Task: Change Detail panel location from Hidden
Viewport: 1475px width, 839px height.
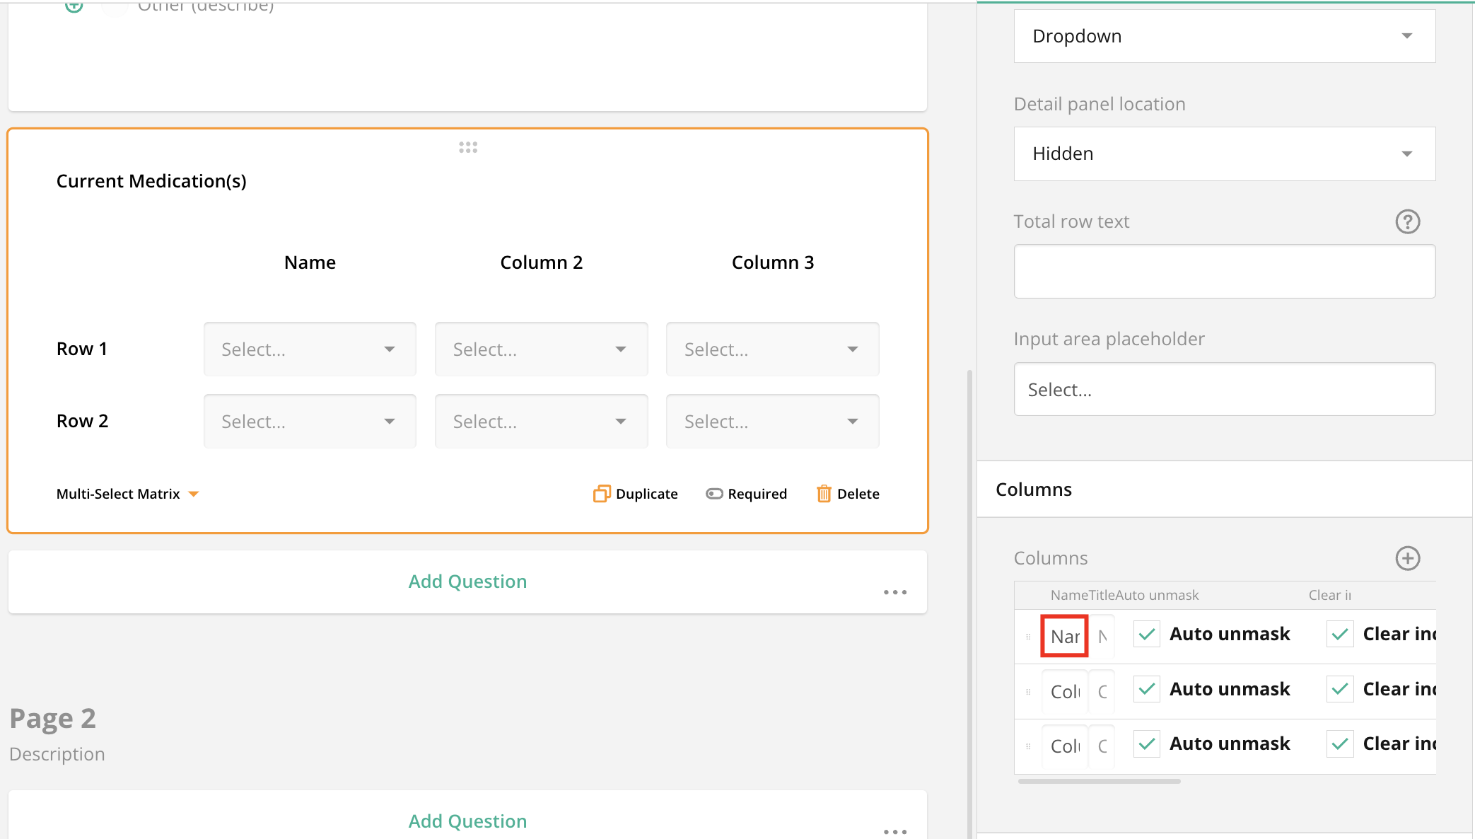Action: [x=1224, y=154]
